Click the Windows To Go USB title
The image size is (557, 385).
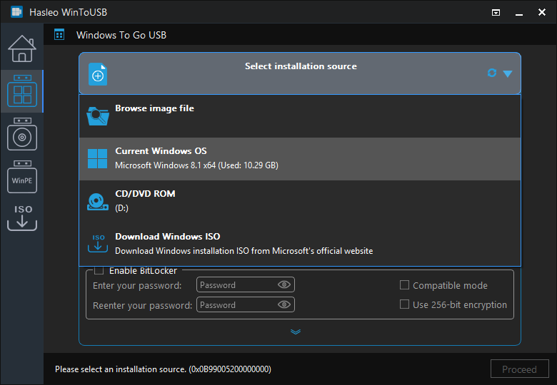tap(121, 35)
